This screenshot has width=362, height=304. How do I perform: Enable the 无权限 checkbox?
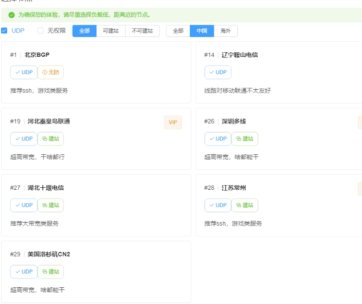point(41,31)
